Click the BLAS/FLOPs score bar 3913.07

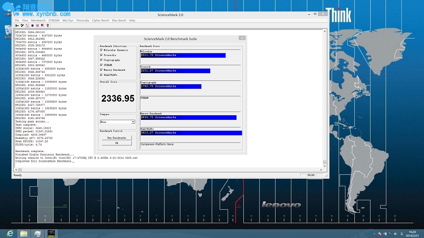191,133
